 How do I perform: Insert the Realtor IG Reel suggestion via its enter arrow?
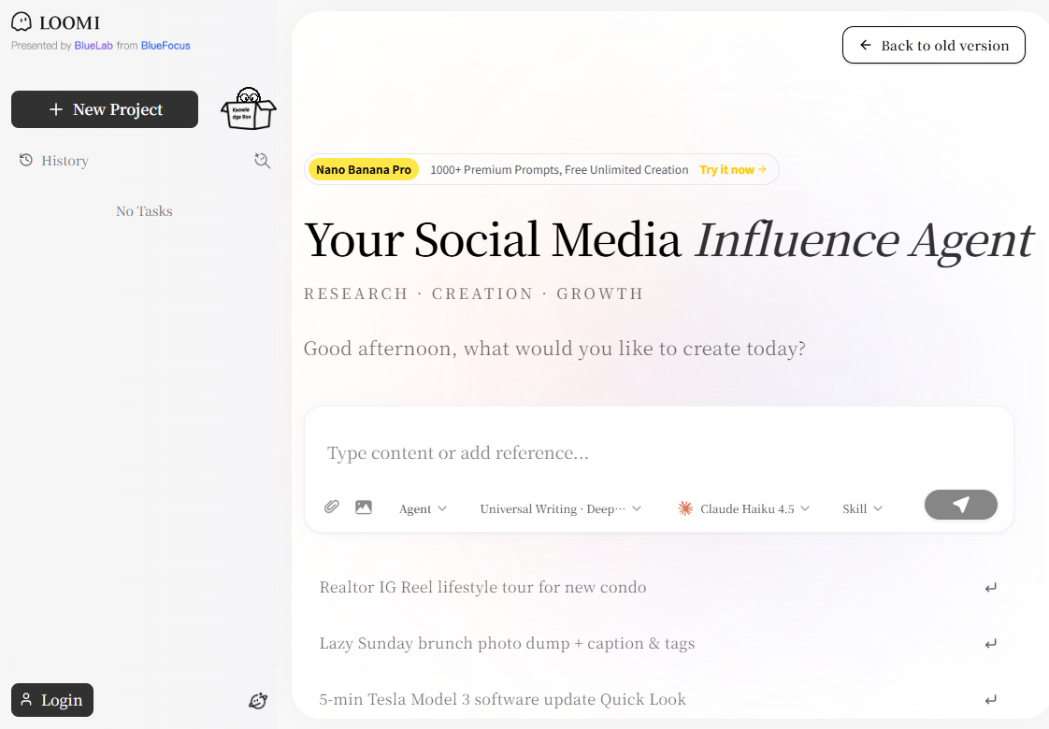990,588
